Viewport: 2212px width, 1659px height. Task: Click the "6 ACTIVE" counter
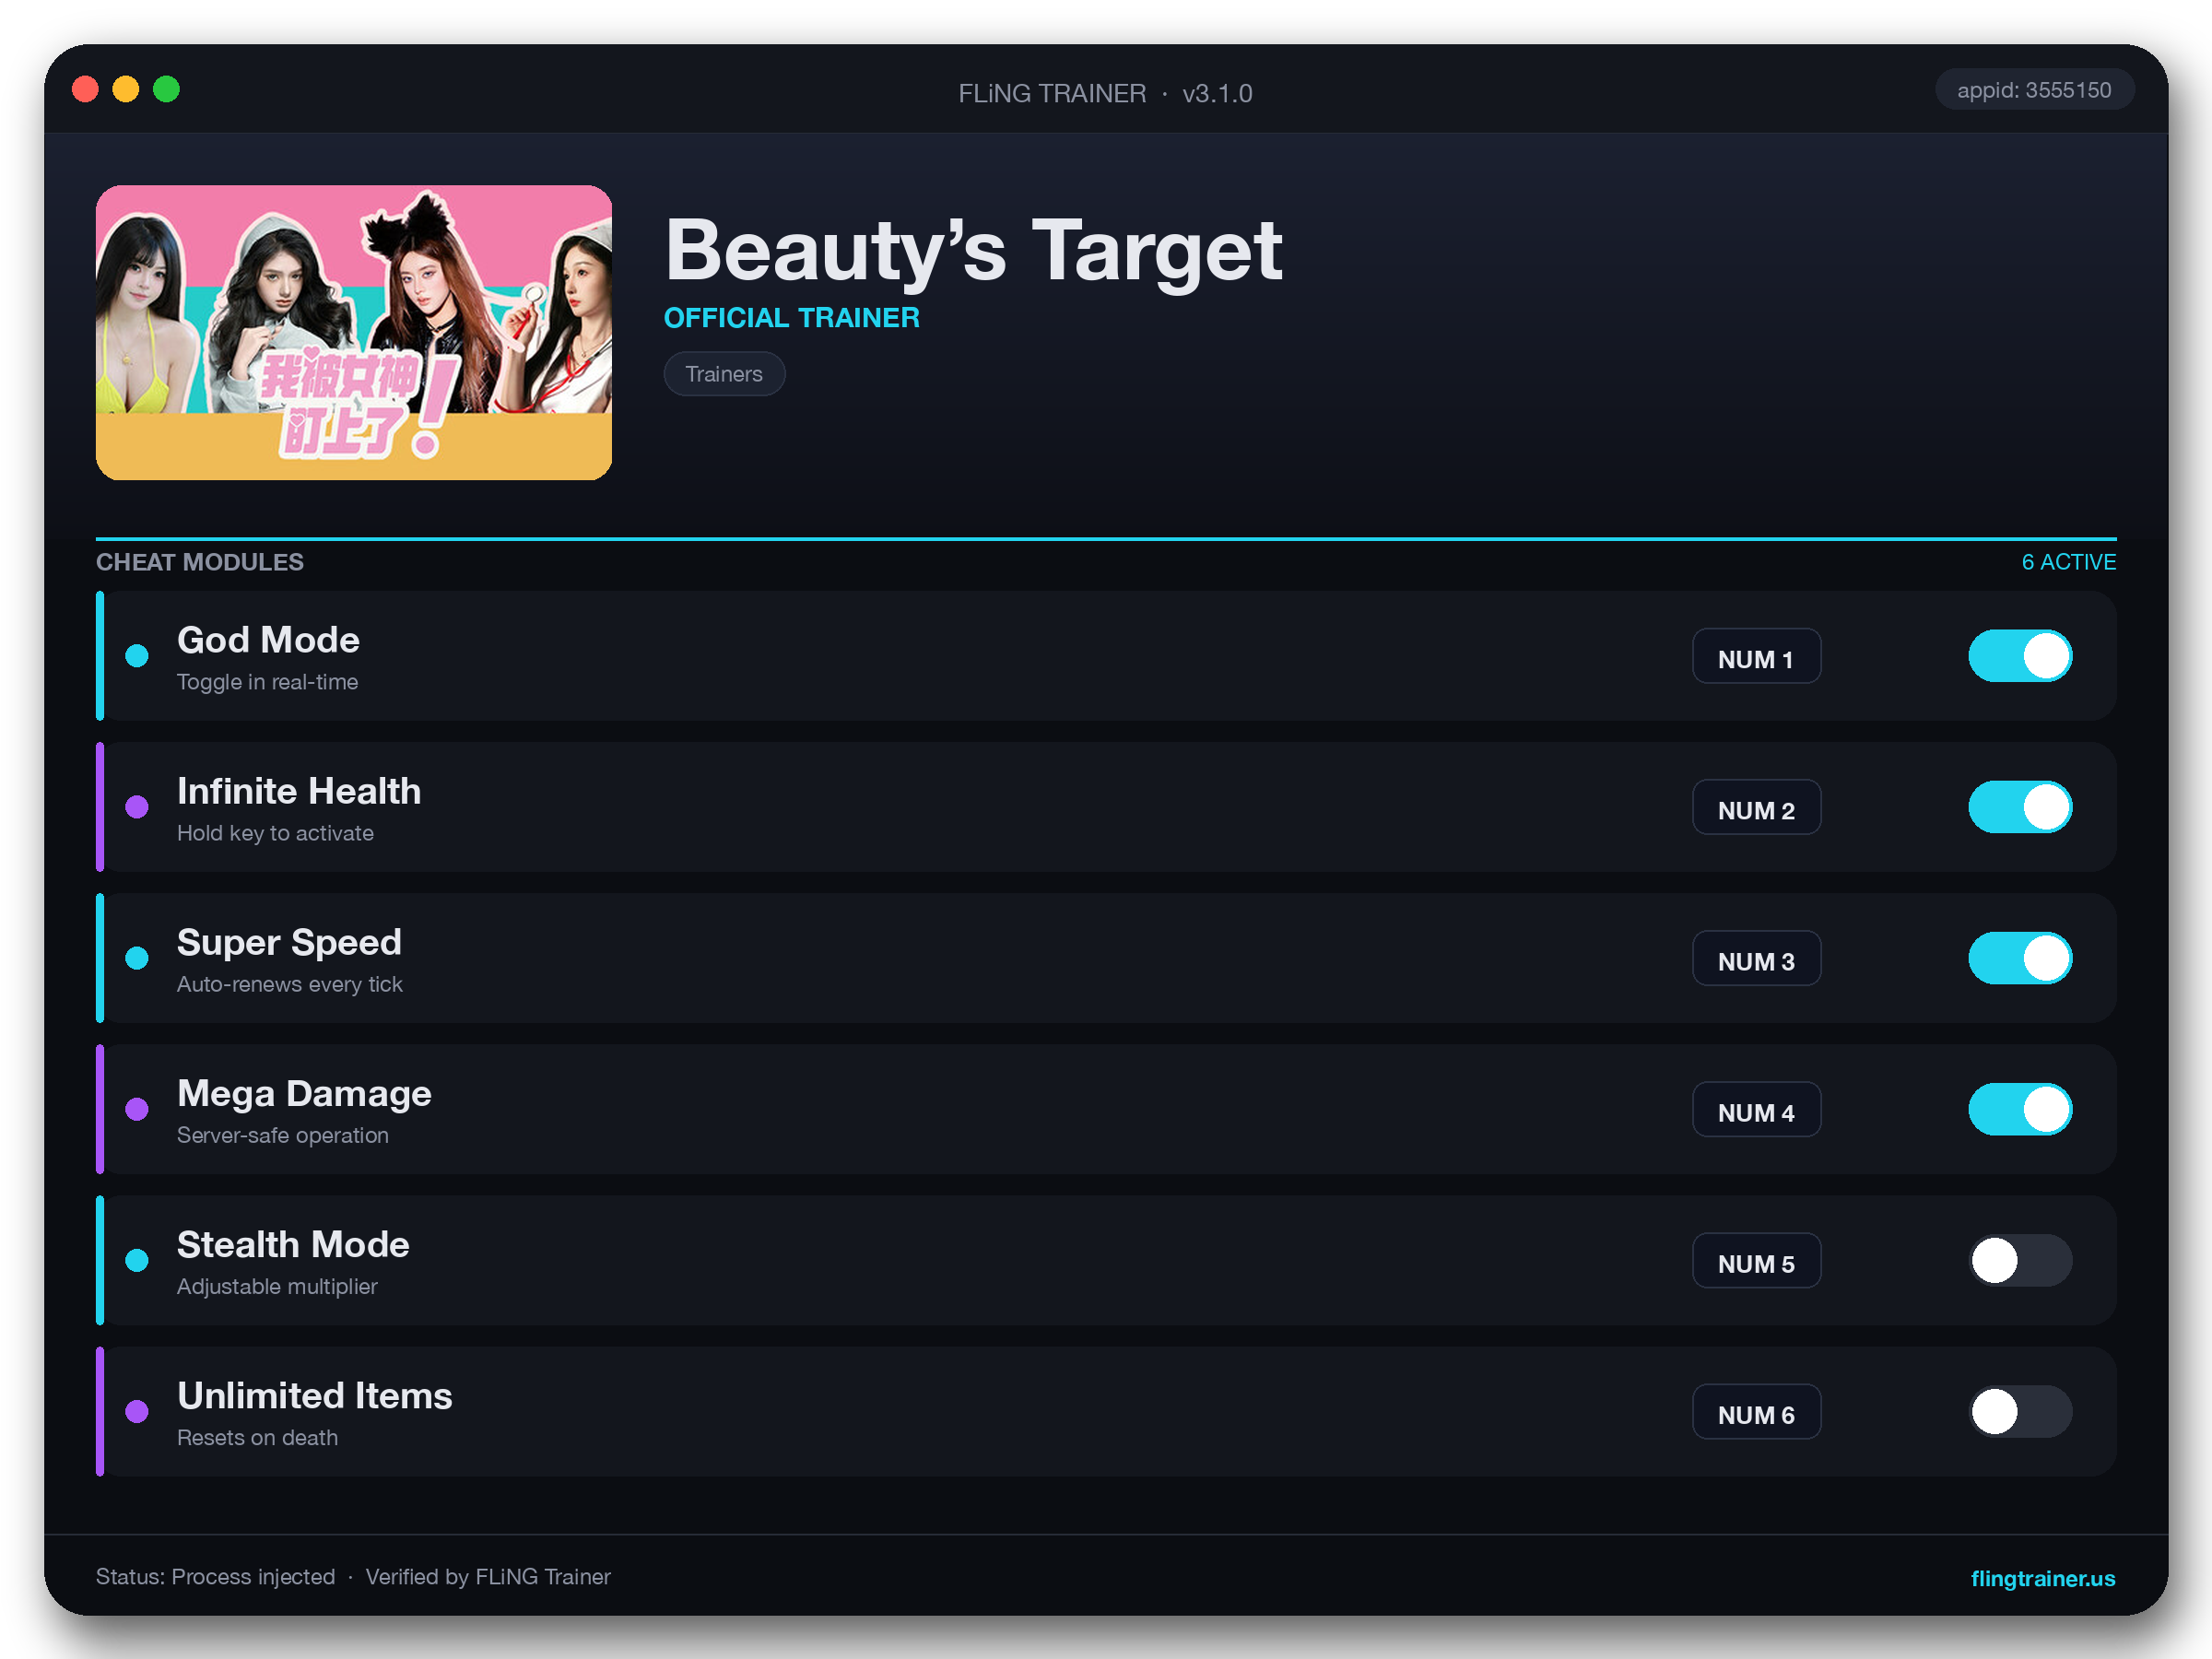tap(2068, 562)
